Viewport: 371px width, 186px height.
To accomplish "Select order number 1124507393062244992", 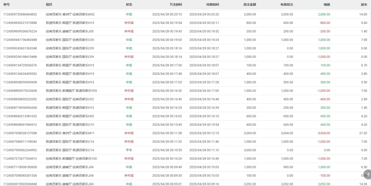I will click(20, 150).
